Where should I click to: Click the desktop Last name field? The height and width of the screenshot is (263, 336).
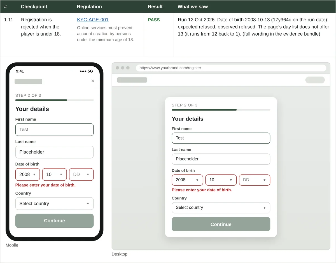pos(221,159)
